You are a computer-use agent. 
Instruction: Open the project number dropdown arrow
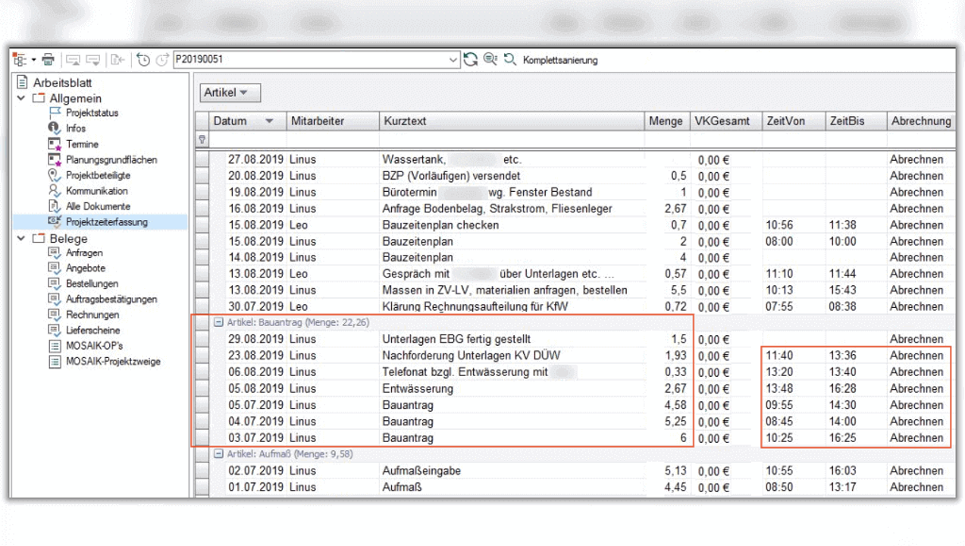pos(453,59)
